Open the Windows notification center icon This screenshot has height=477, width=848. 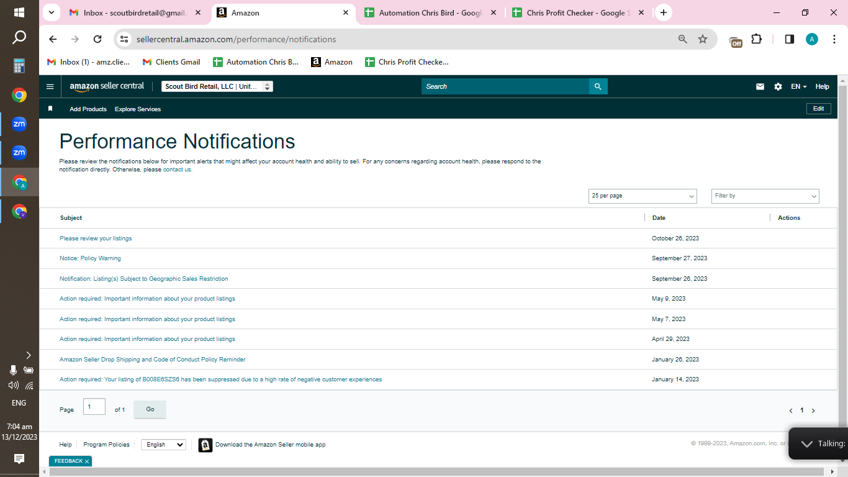coord(19,459)
